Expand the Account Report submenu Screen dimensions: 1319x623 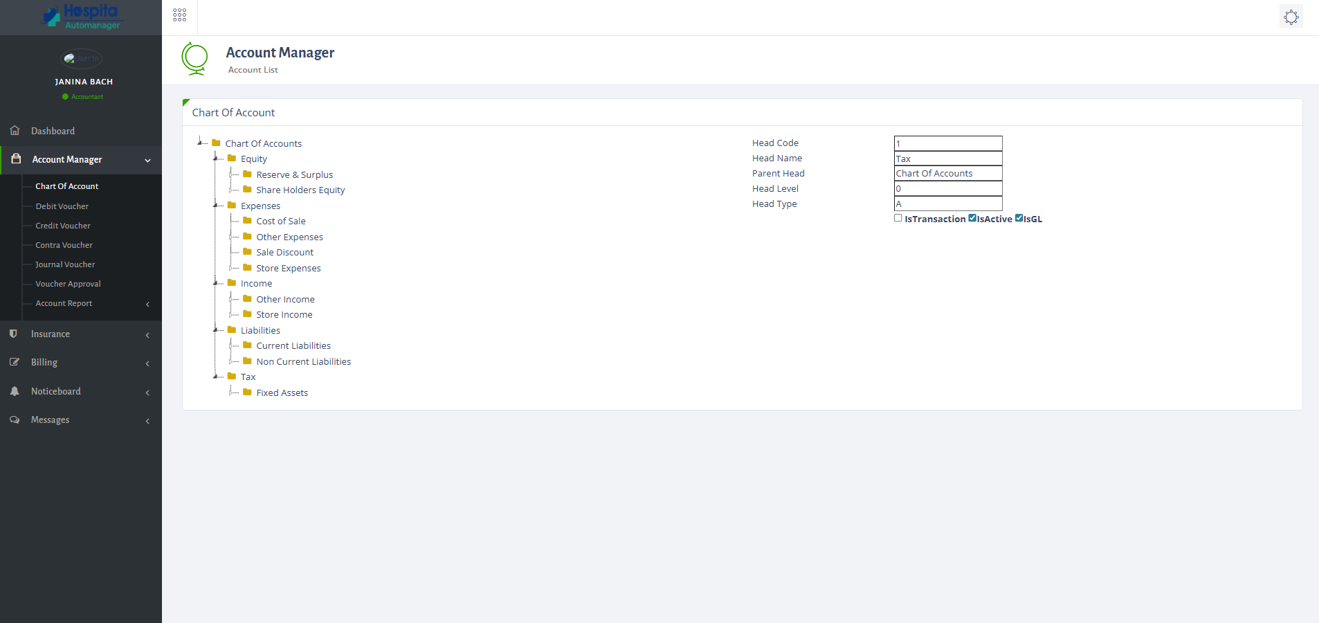pos(64,303)
